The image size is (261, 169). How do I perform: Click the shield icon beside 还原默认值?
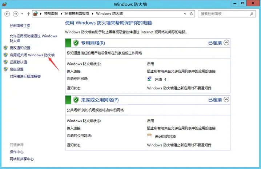[x=6, y=62]
